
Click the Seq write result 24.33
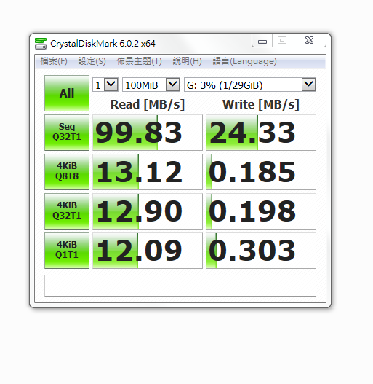pyautogui.click(x=261, y=133)
